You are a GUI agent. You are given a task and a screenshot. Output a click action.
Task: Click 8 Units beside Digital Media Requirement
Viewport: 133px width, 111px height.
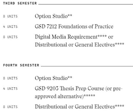tap(10, 37)
